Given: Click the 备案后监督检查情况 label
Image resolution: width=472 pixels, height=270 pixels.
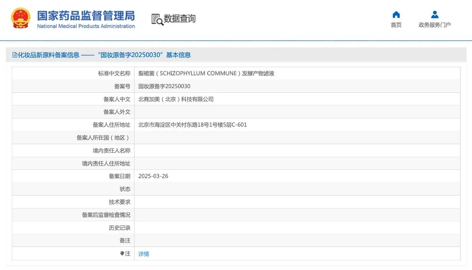Looking at the screenshot, I should 106,215.
